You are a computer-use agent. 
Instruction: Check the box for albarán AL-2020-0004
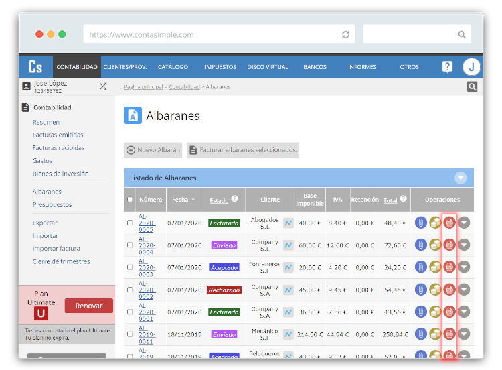click(x=130, y=245)
